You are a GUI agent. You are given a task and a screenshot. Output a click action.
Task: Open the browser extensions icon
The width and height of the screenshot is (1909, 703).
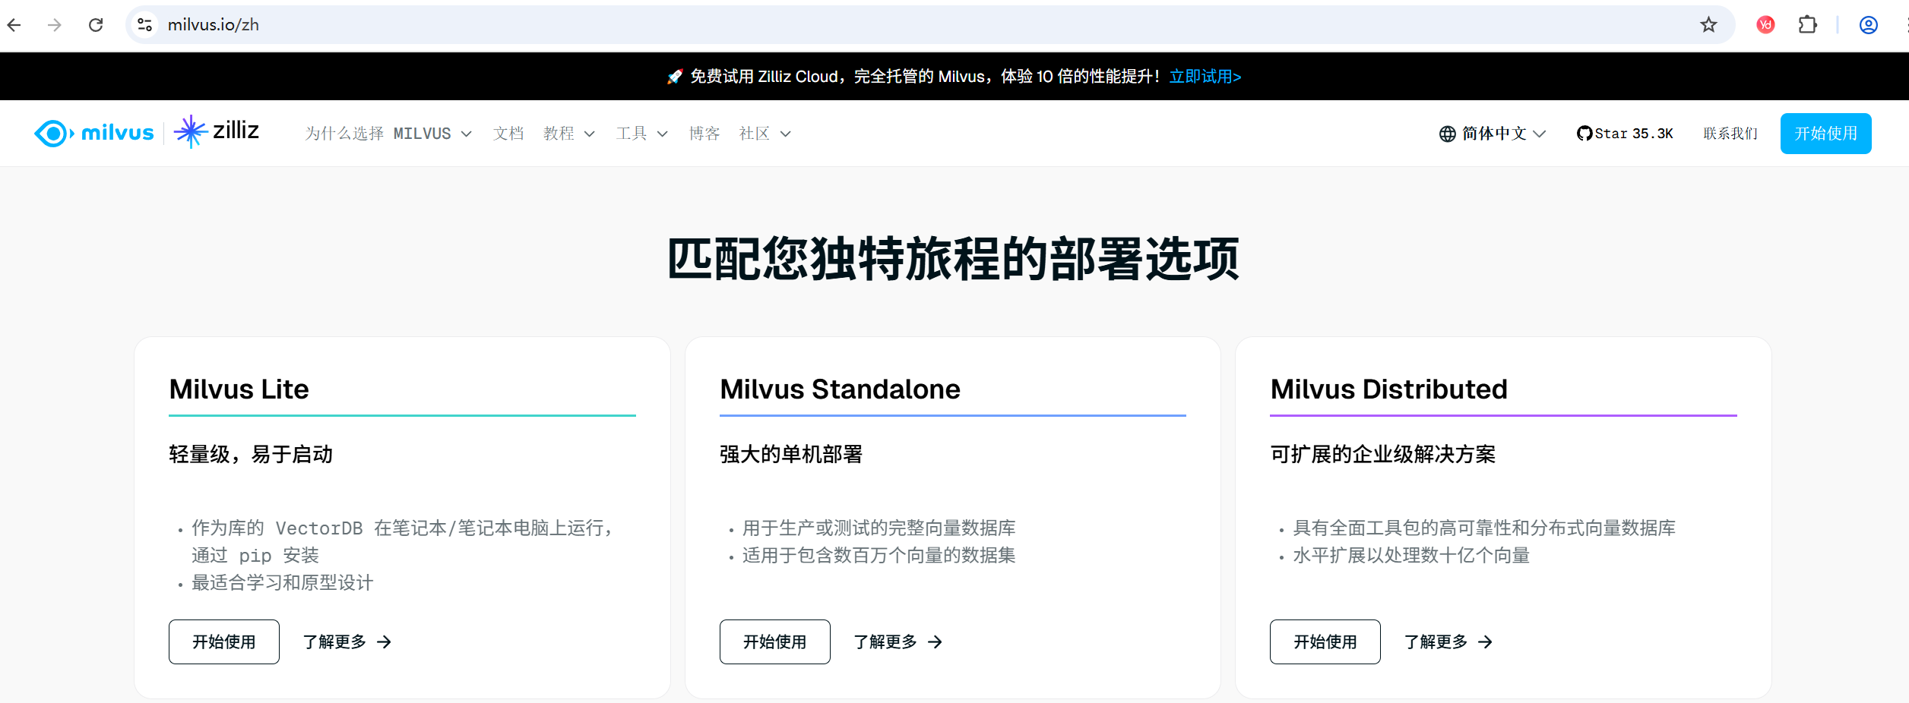[1808, 24]
